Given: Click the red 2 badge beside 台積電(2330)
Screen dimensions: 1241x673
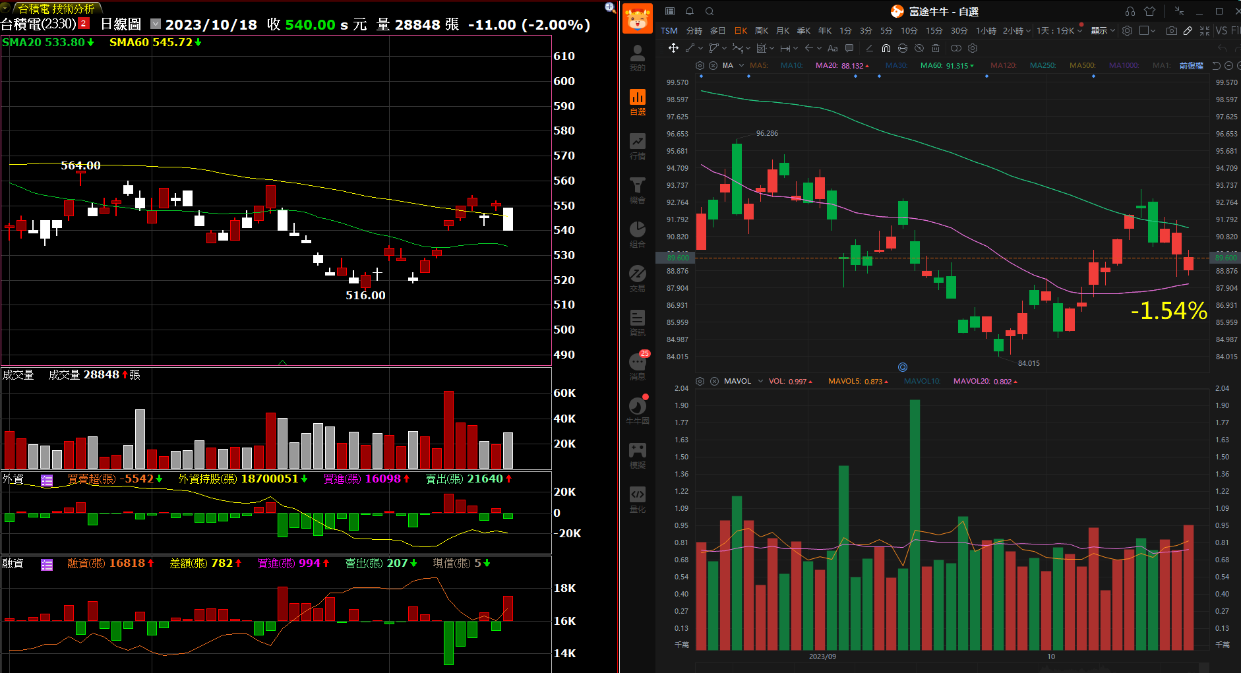Looking at the screenshot, I should 84,23.
